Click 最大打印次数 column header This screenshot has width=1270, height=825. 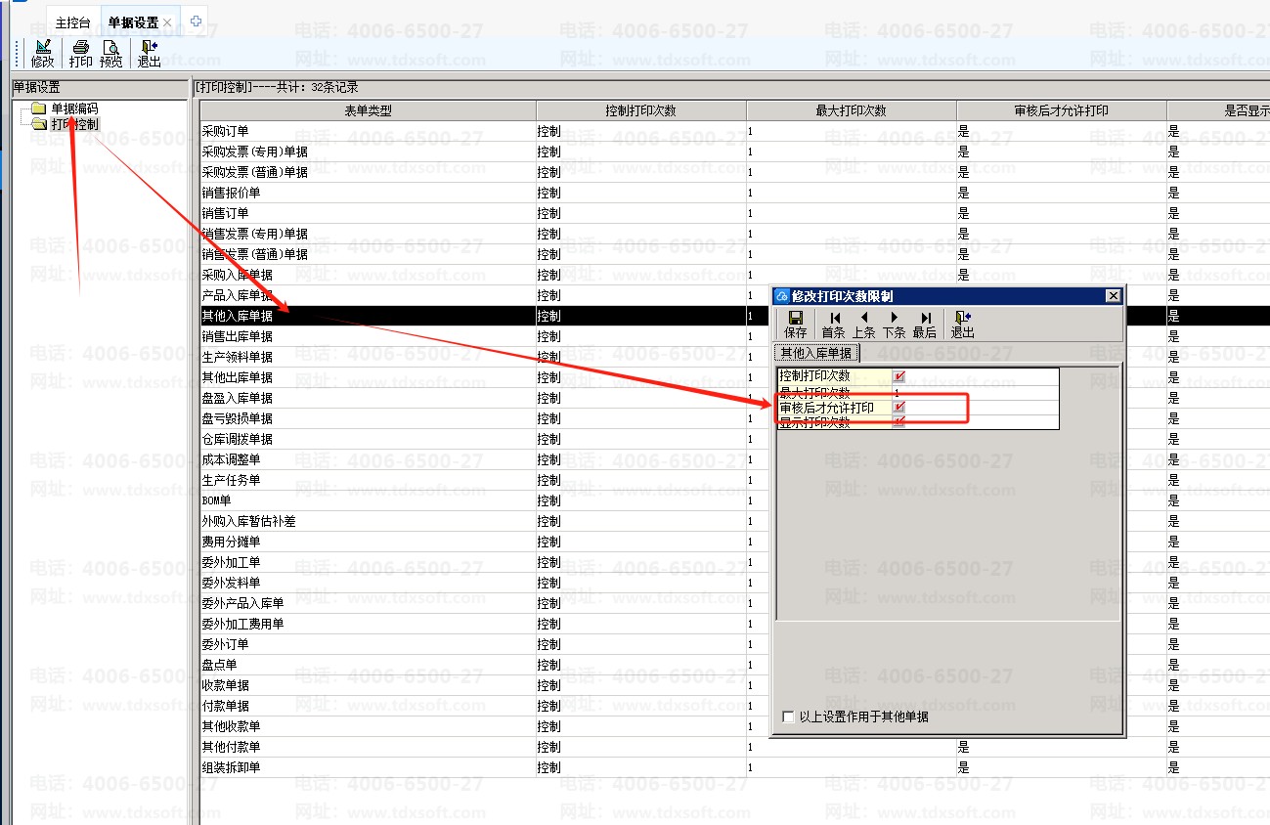852,110
